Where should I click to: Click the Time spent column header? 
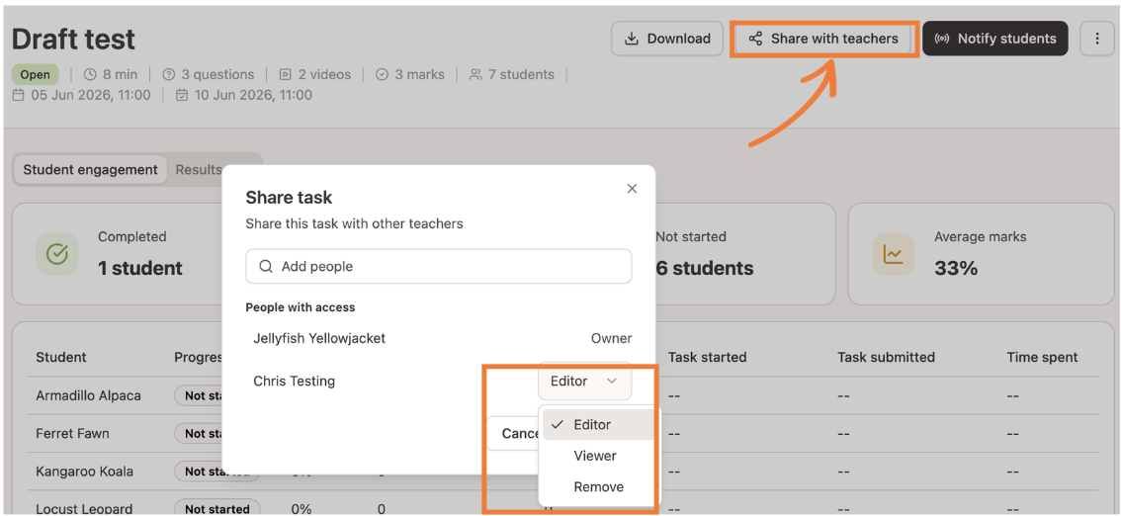pyautogui.click(x=1042, y=357)
